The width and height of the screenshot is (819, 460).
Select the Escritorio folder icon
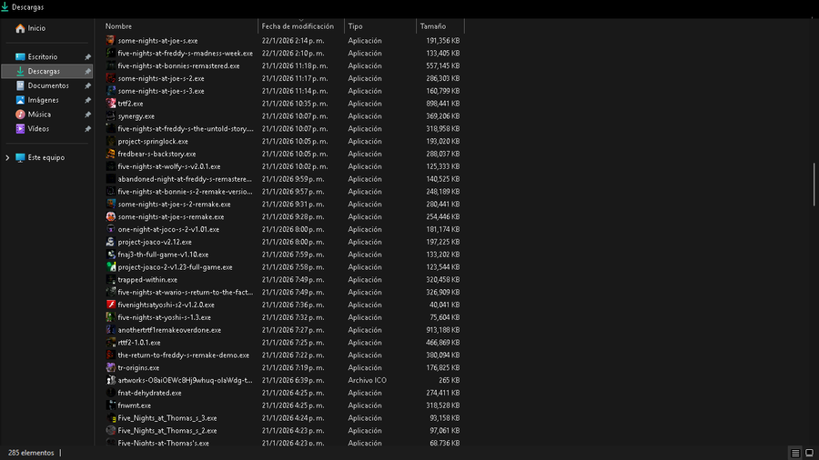(x=20, y=57)
